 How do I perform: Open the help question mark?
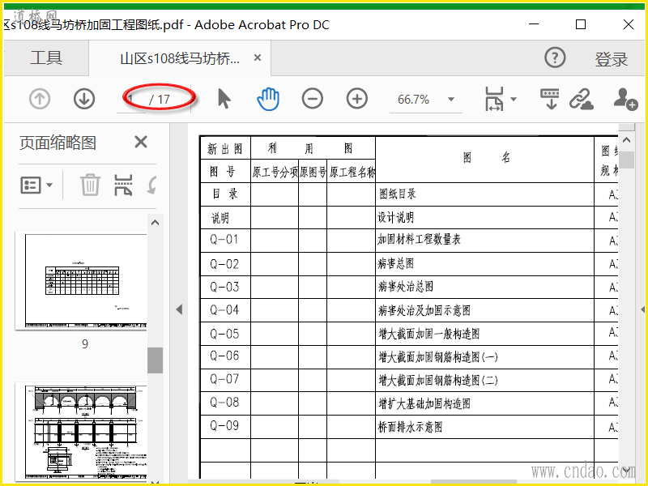pyautogui.click(x=555, y=58)
